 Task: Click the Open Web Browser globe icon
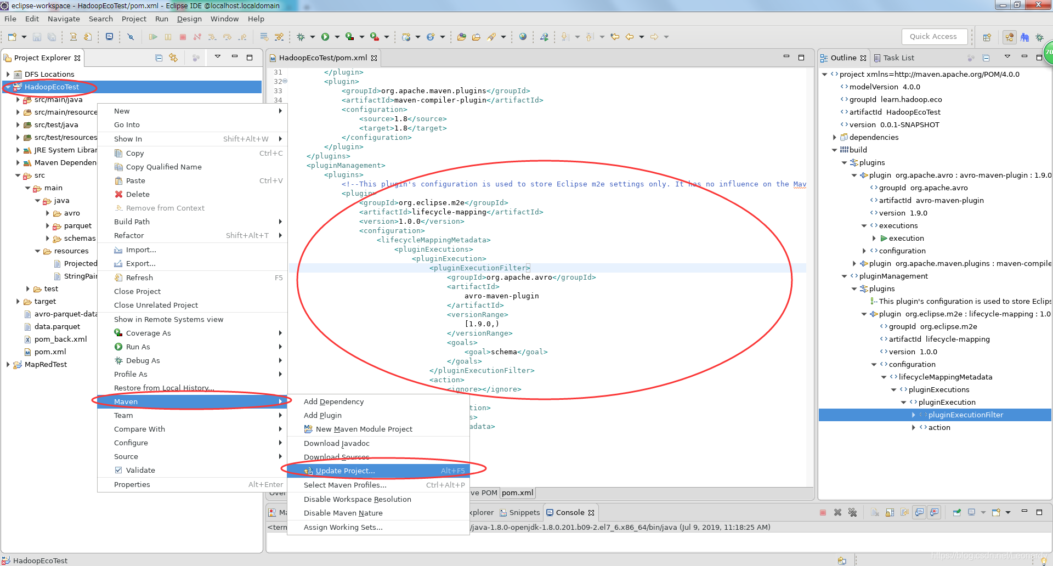click(523, 37)
